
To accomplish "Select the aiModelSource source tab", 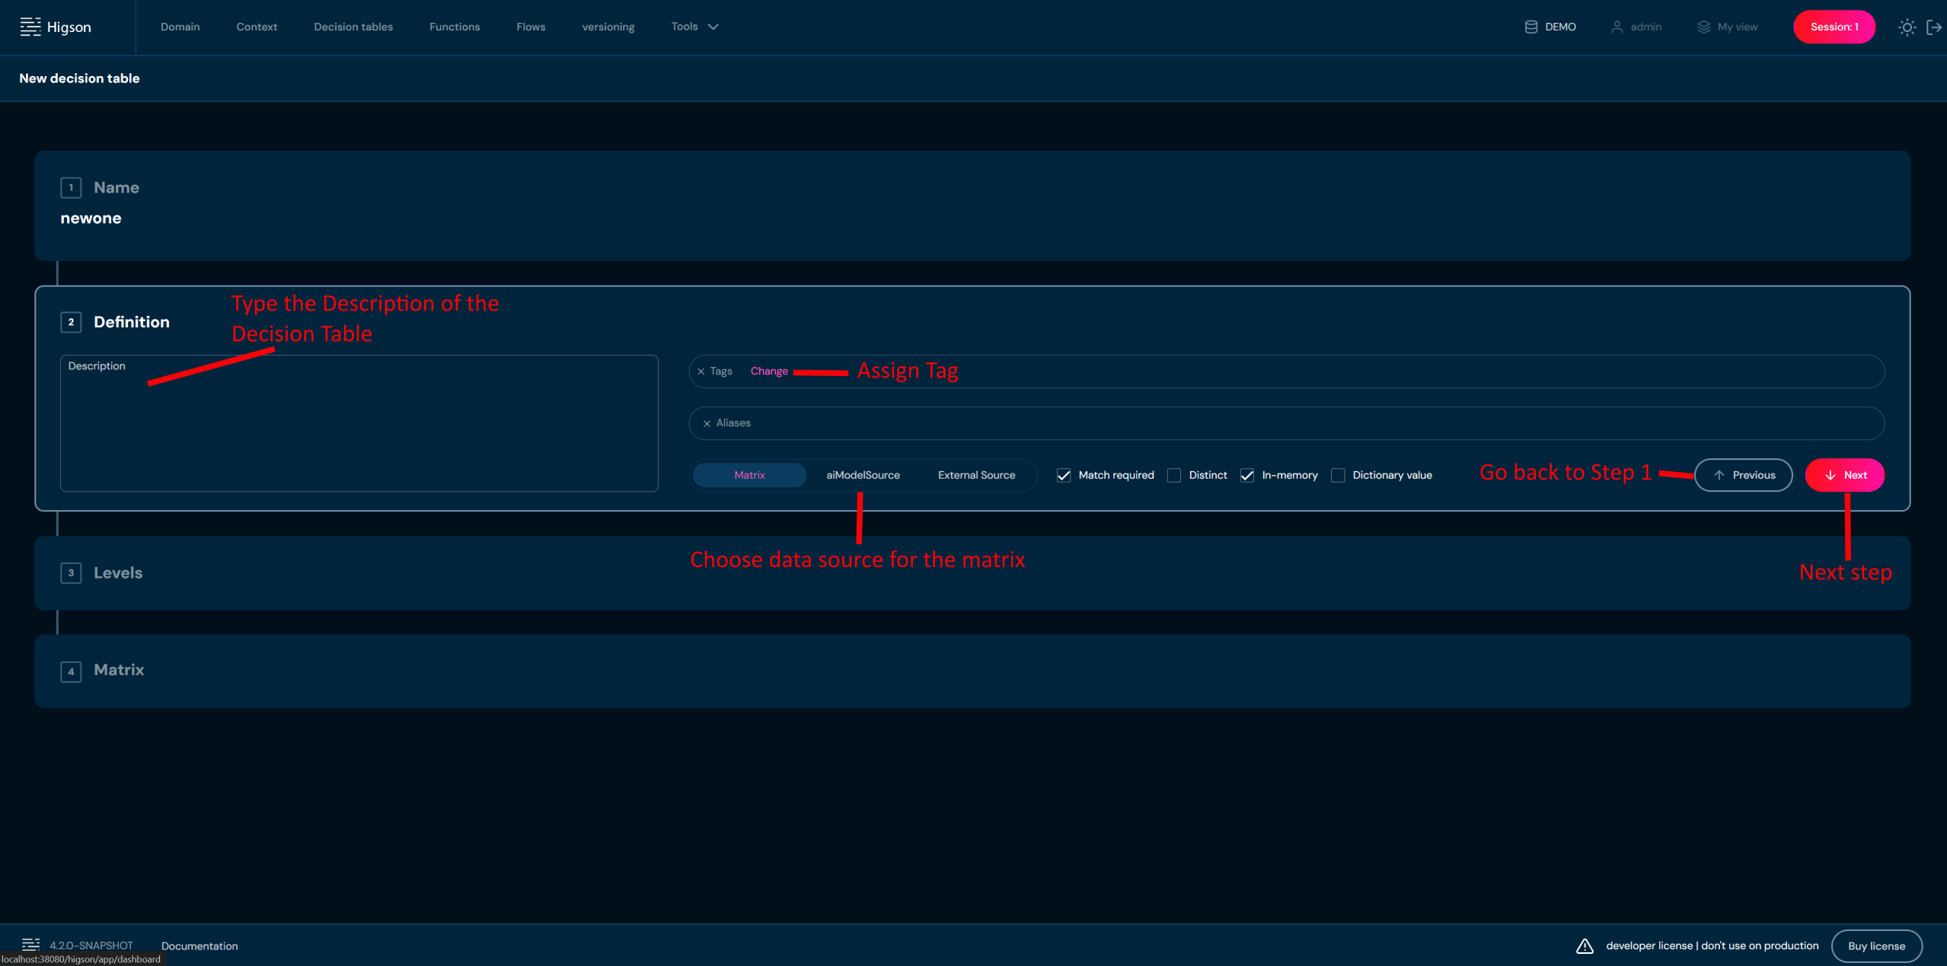I will pyautogui.click(x=863, y=475).
